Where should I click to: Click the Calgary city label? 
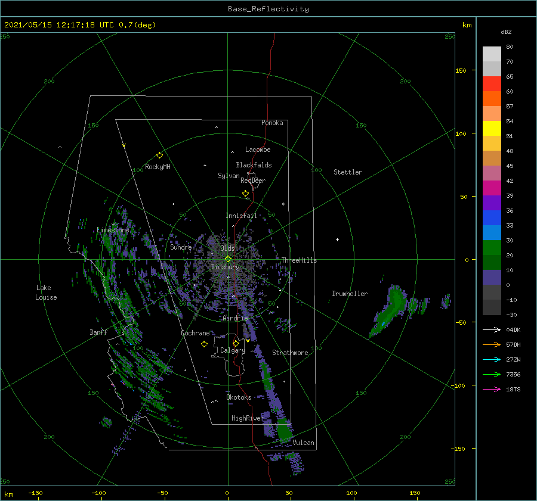point(233,350)
